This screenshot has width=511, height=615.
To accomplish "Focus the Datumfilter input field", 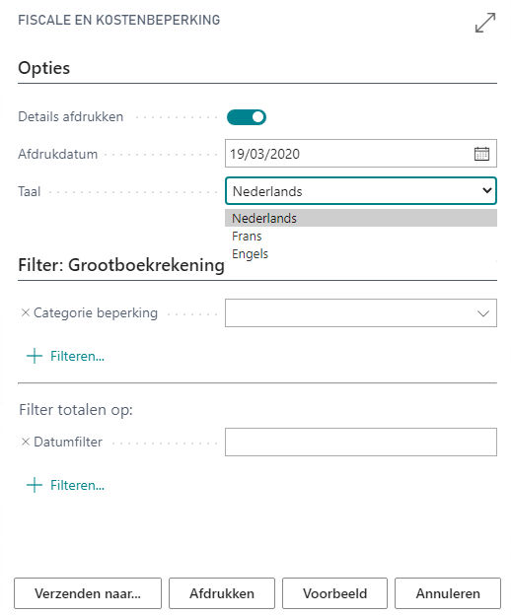I will 361,442.
